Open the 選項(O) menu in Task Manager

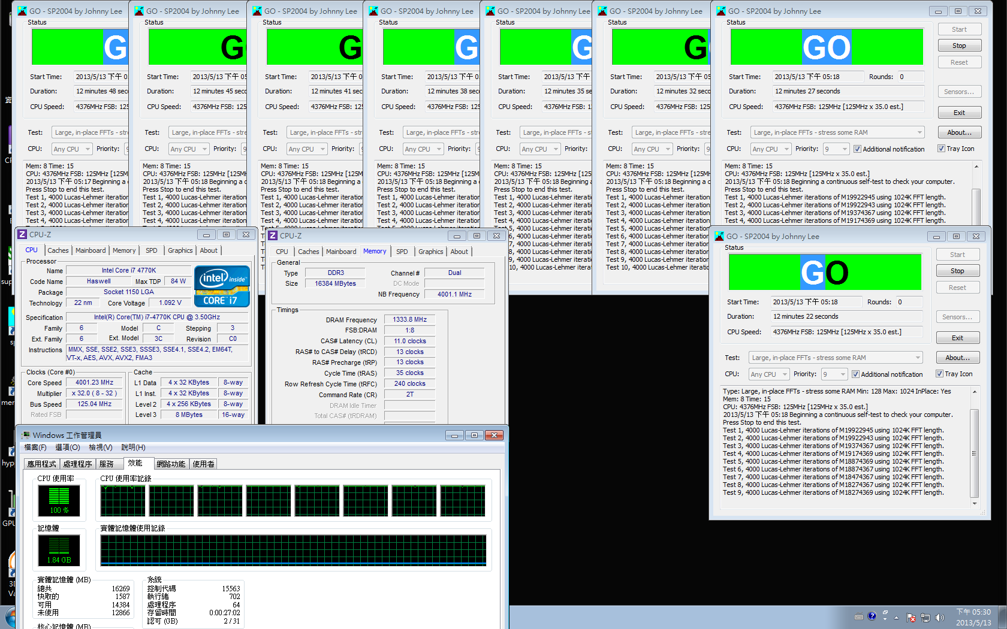click(x=68, y=447)
